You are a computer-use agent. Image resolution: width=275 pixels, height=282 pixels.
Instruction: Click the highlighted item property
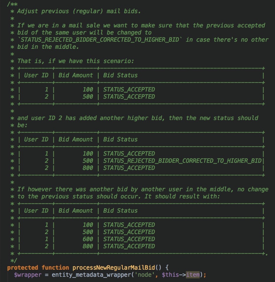193,275
